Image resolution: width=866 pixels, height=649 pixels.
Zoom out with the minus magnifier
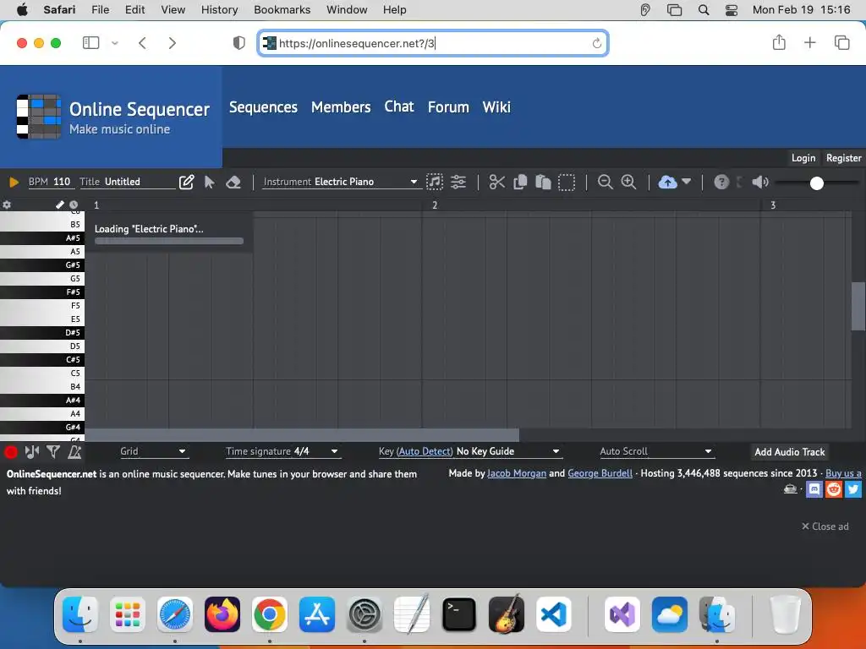606,182
